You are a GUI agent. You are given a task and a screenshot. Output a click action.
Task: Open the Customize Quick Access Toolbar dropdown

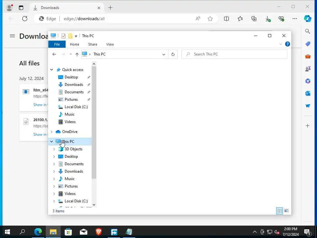tap(76, 36)
